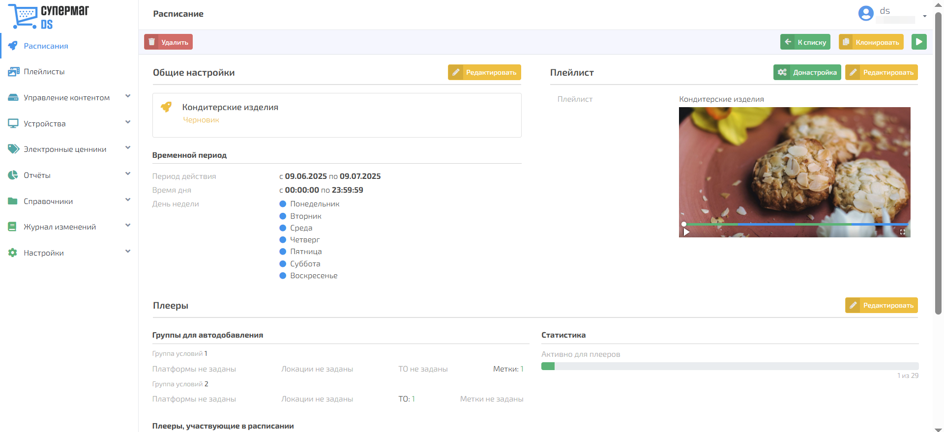Click the ТО: 1 value in group 2
Screen dimensions: 944x432
[407, 399]
